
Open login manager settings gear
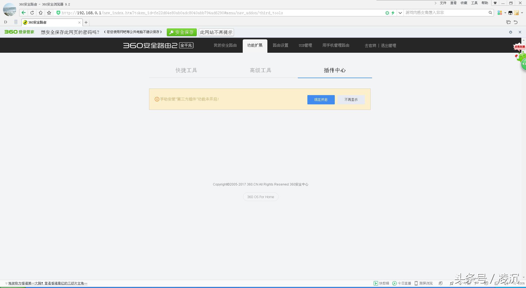tap(510, 32)
